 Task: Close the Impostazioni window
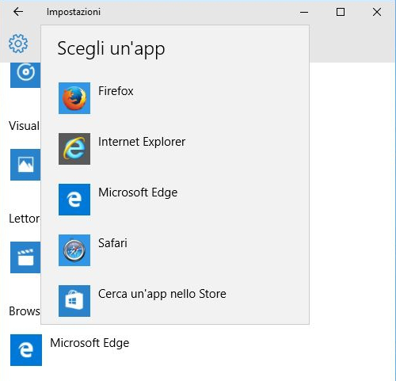[377, 12]
